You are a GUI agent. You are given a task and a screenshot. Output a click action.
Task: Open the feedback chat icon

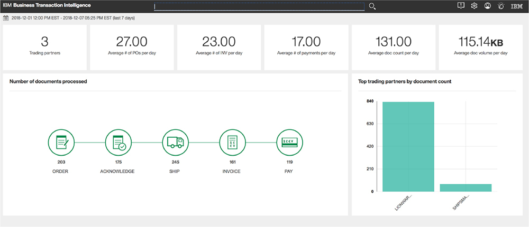[461, 6]
